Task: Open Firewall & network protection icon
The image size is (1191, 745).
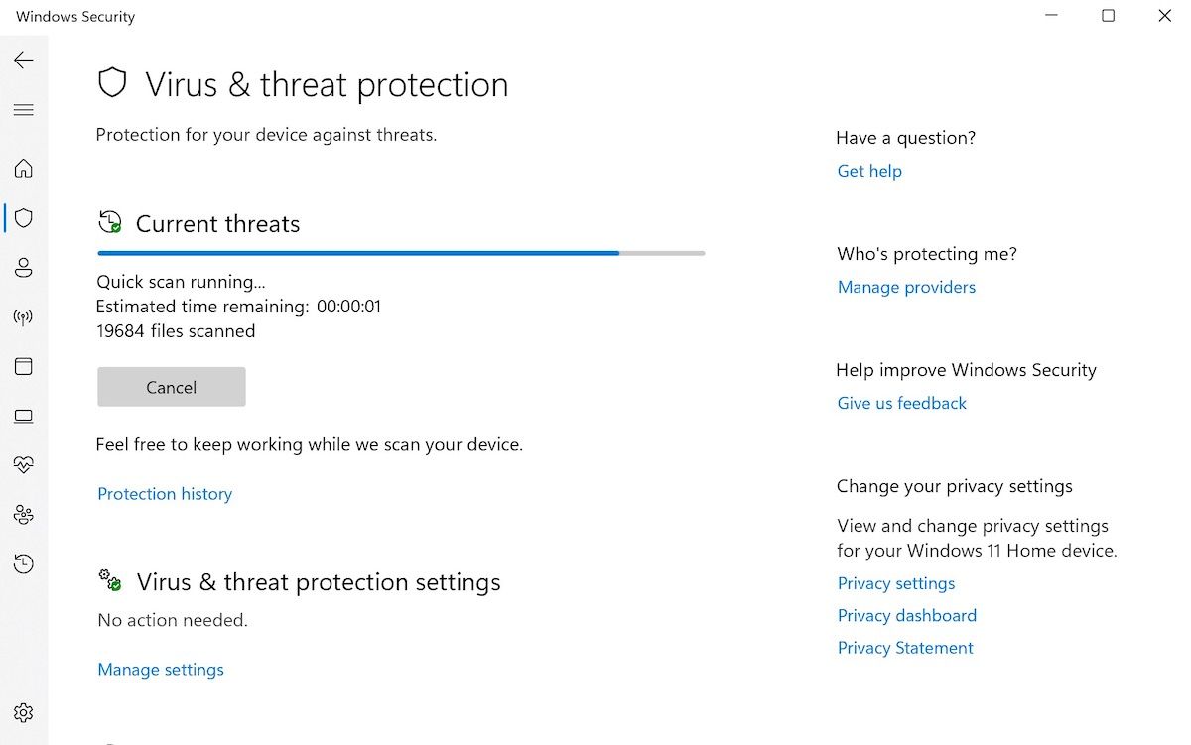Action: tap(24, 317)
